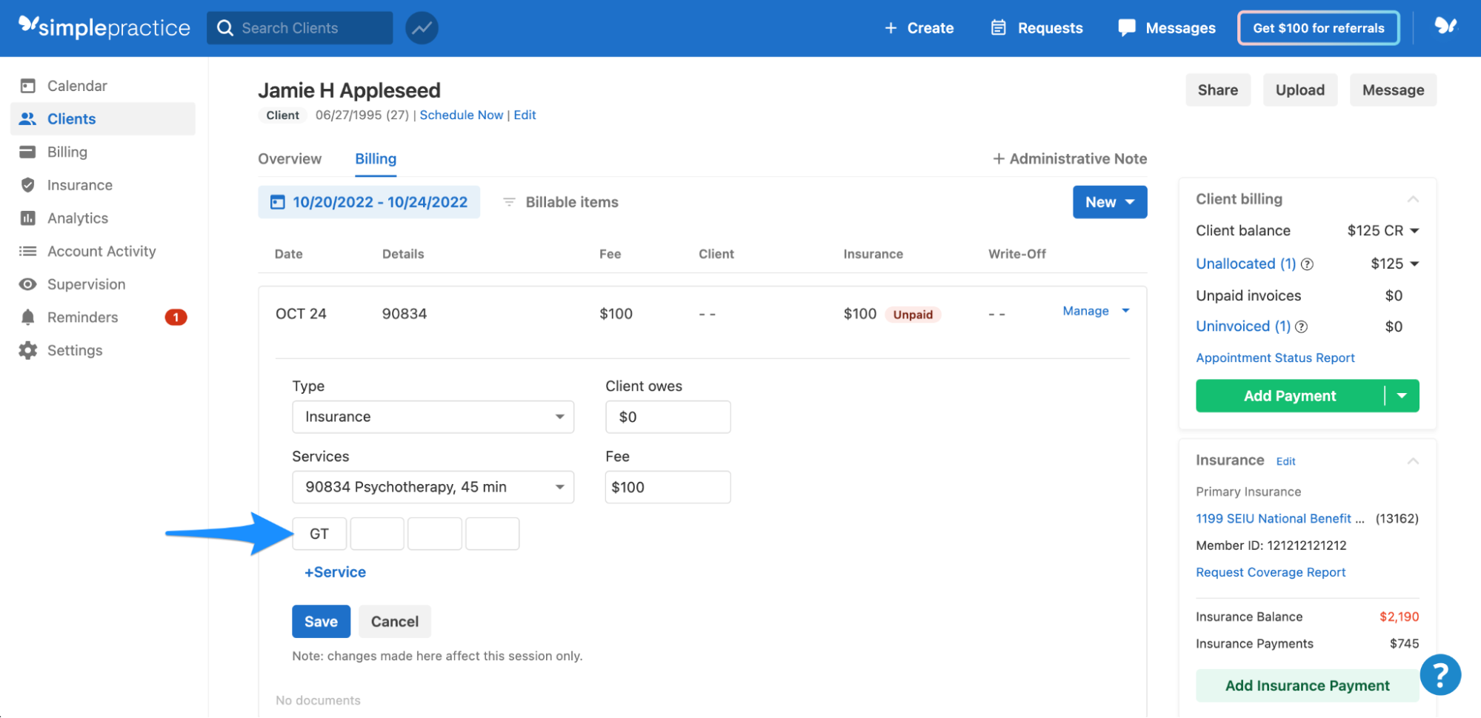Save the session billing changes
This screenshot has height=718, width=1481.
tap(321, 622)
